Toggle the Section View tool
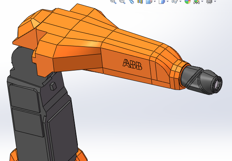 tap(140, 1)
